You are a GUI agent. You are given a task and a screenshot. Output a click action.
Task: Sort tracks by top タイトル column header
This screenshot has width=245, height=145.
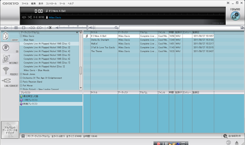pos(104,32)
